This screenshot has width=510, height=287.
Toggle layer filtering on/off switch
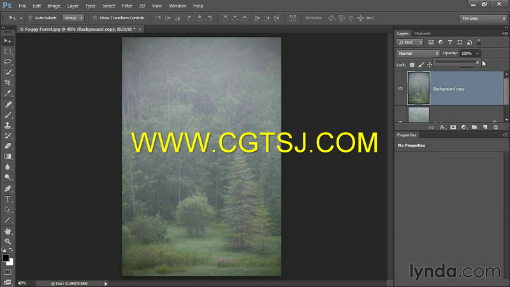click(x=479, y=42)
